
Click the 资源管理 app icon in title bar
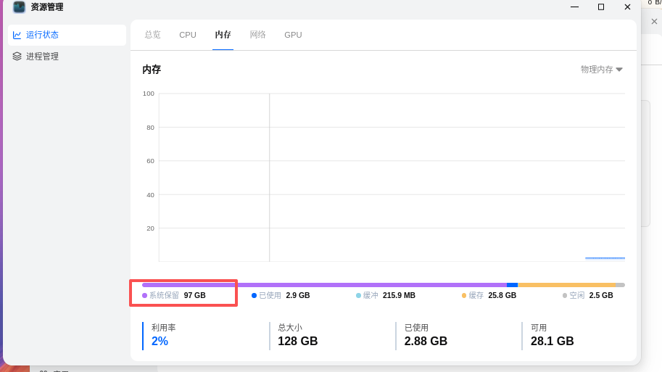click(19, 7)
